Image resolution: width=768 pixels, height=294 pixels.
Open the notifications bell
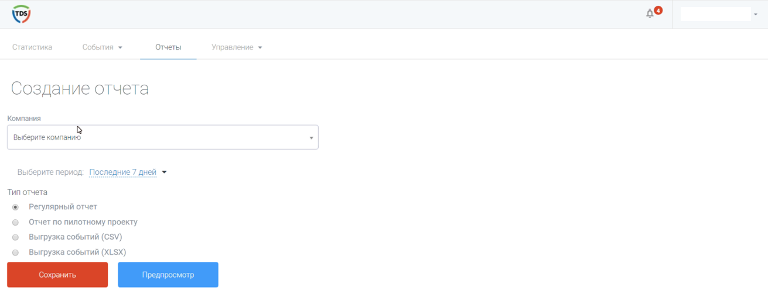[650, 14]
